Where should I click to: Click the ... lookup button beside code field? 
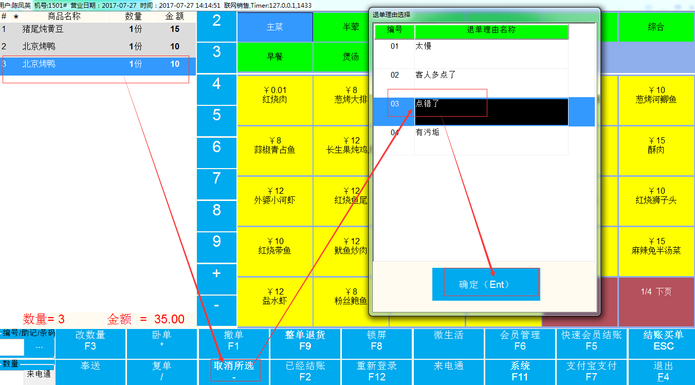(39, 347)
